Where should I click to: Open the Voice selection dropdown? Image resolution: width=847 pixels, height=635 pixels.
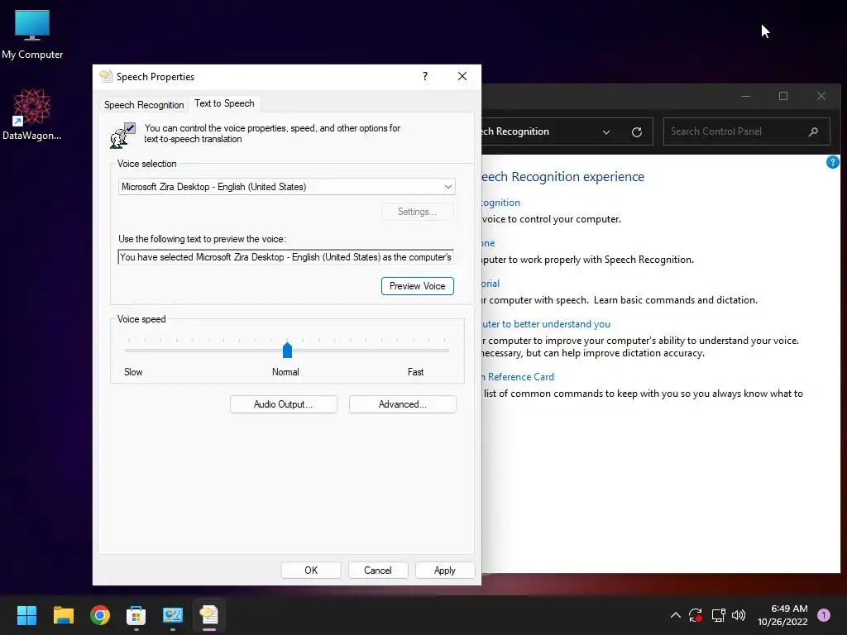[287, 187]
